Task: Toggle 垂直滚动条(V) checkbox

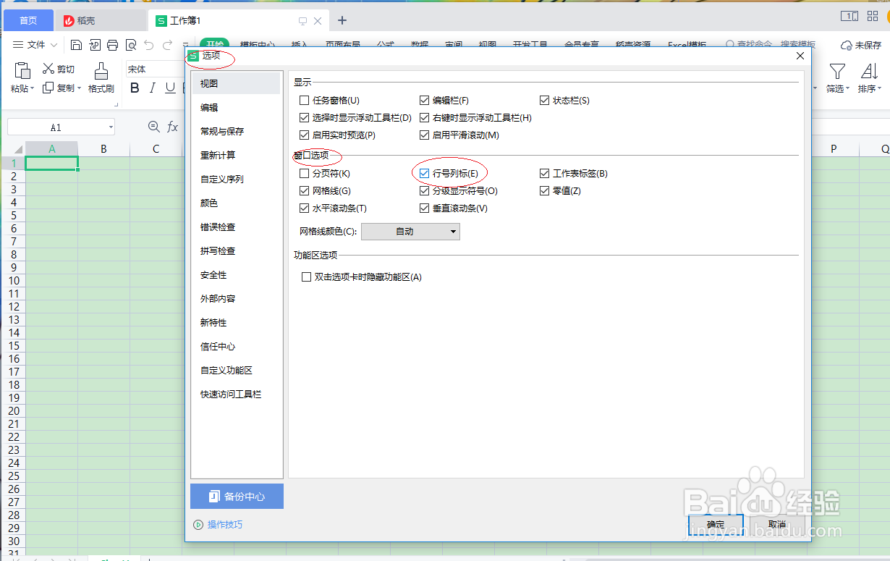Action: [424, 208]
